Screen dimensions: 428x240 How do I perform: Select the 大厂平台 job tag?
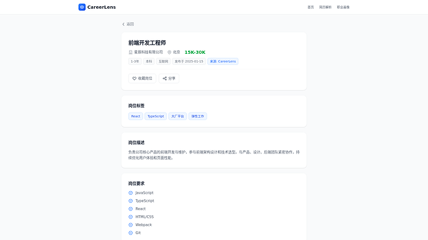click(x=177, y=116)
